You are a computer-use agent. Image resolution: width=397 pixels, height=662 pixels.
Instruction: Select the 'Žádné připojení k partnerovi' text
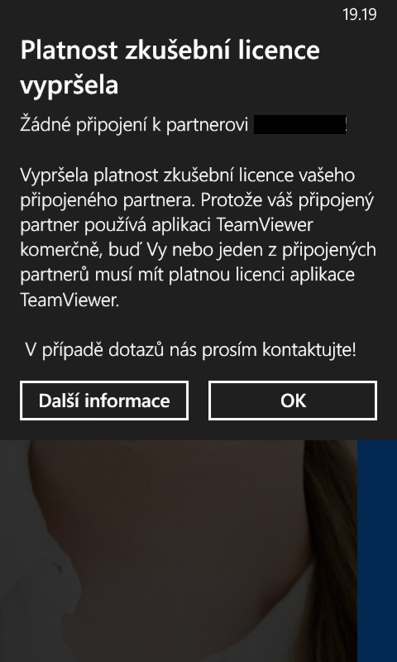point(134,126)
